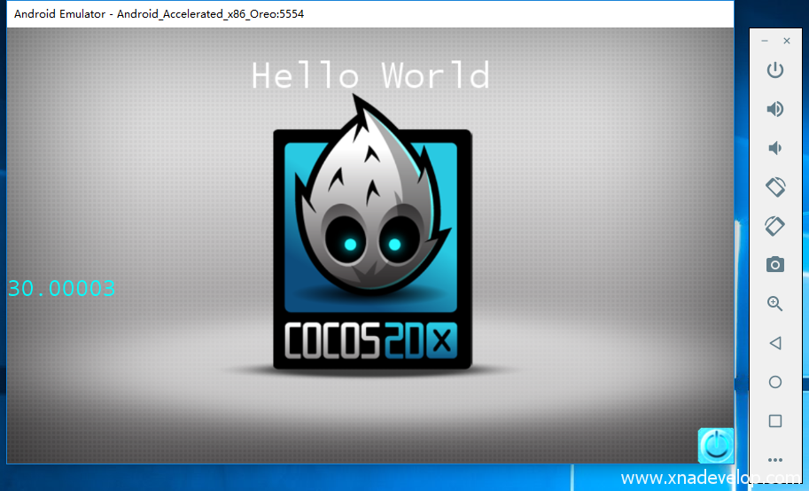Image resolution: width=809 pixels, height=491 pixels.
Task: Tap the blue exit button in the app
Action: coord(715,445)
